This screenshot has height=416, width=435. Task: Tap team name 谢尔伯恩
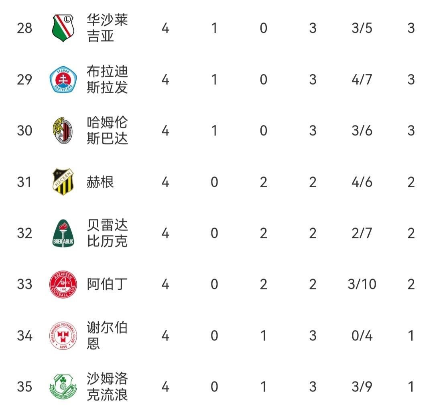(107, 336)
